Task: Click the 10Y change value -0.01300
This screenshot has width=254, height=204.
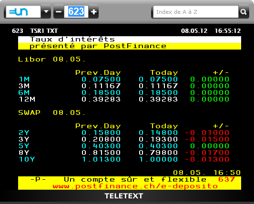Action: 207,159
